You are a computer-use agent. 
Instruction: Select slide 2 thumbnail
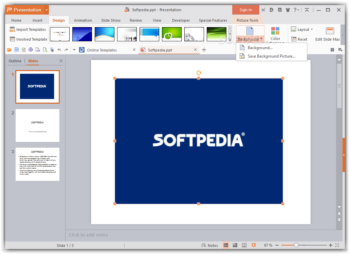[x=37, y=125]
